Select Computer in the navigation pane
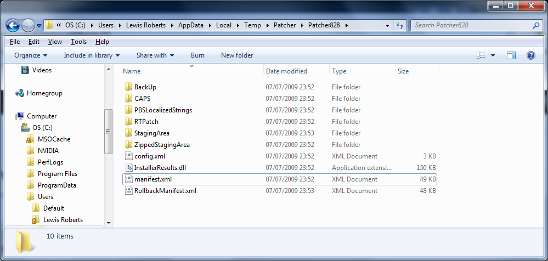 pyautogui.click(x=36, y=116)
